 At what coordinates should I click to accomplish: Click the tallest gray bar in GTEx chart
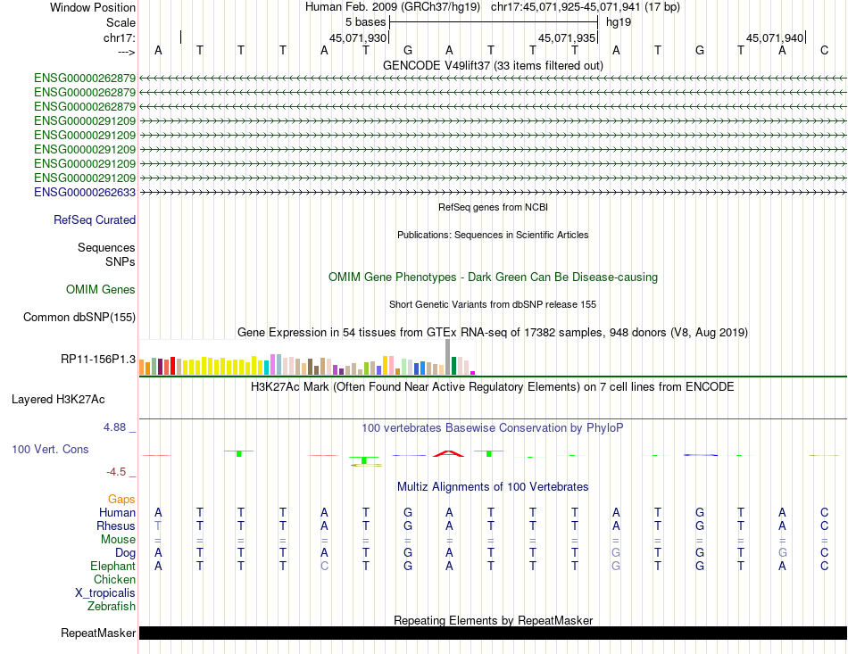tap(448, 357)
